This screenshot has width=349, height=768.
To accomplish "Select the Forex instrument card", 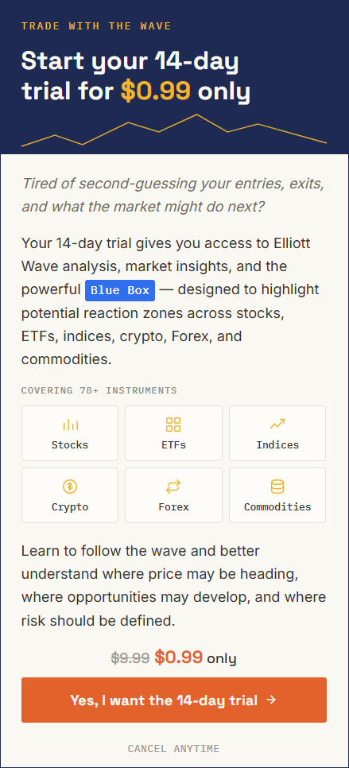I will tap(173, 495).
